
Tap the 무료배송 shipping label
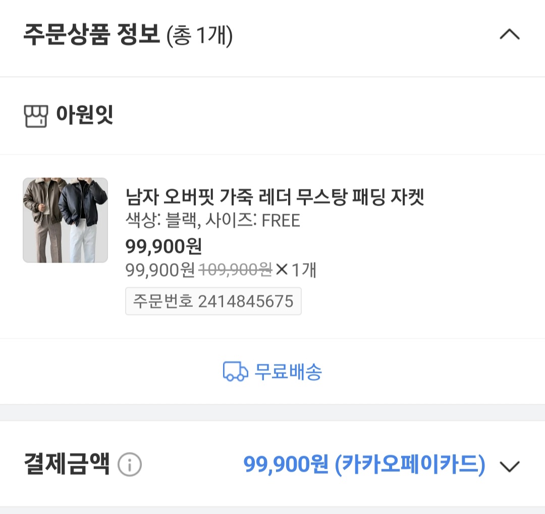(x=288, y=372)
